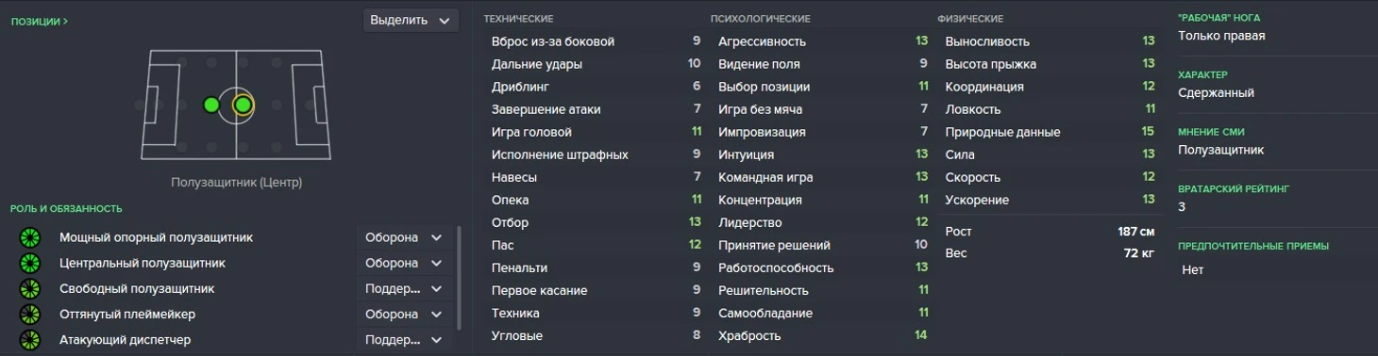1378x356 pixels.
Task: Open the Позиции section link
Action: pyautogui.click(x=40, y=21)
